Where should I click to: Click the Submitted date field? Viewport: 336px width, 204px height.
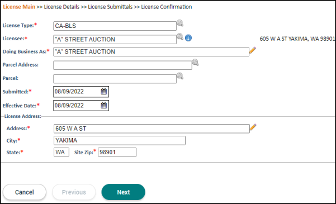click(81, 92)
